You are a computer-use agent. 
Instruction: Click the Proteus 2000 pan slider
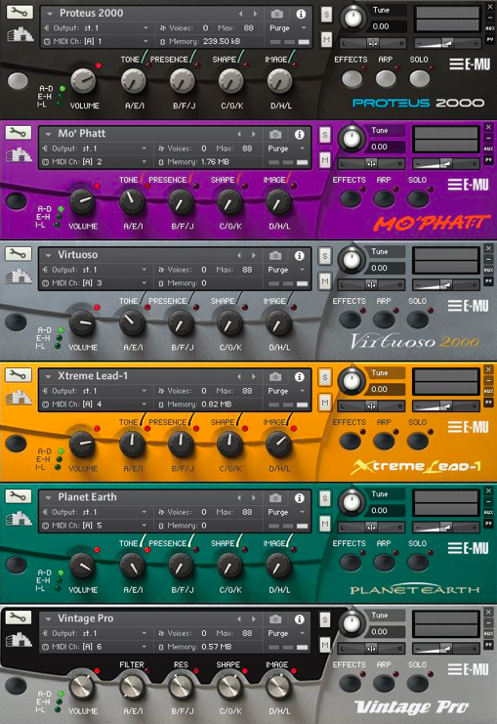click(x=373, y=43)
